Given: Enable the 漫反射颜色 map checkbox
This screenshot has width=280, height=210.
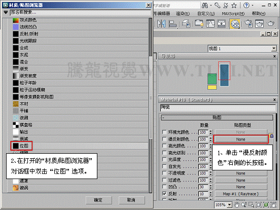Looking at the screenshot, I should coord(164,139).
